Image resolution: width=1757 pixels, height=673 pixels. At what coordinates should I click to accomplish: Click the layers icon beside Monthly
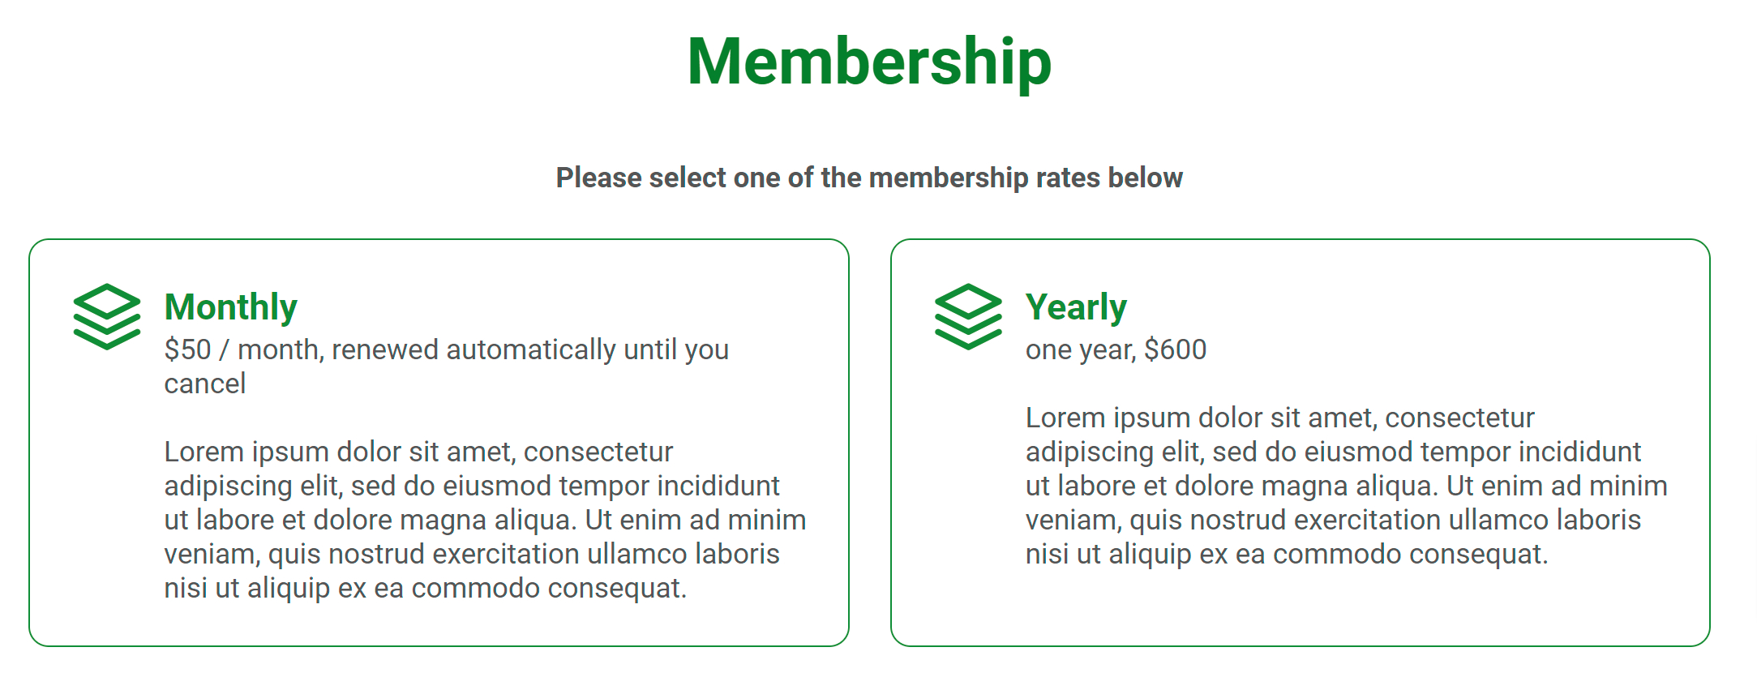(107, 317)
